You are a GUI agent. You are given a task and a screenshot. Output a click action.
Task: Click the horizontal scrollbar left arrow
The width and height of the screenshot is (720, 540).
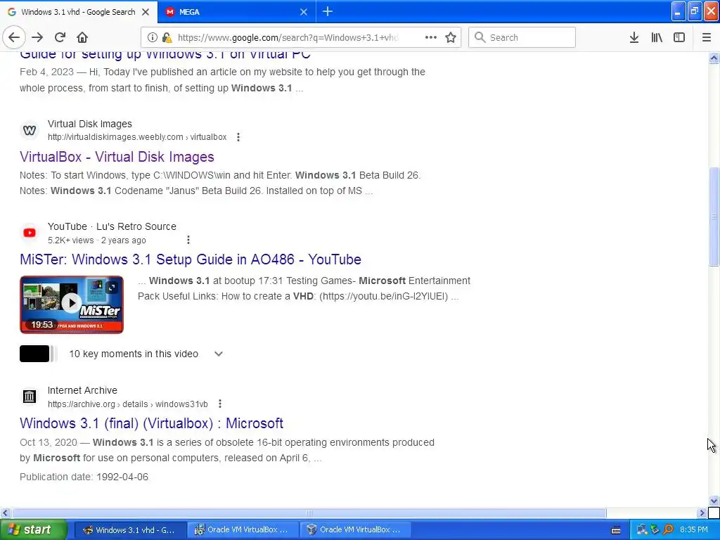tap(5, 513)
